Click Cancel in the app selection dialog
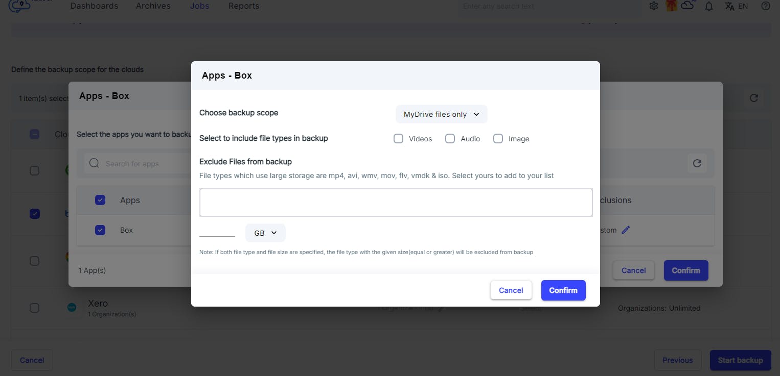The width and height of the screenshot is (780, 376). pyautogui.click(x=634, y=270)
